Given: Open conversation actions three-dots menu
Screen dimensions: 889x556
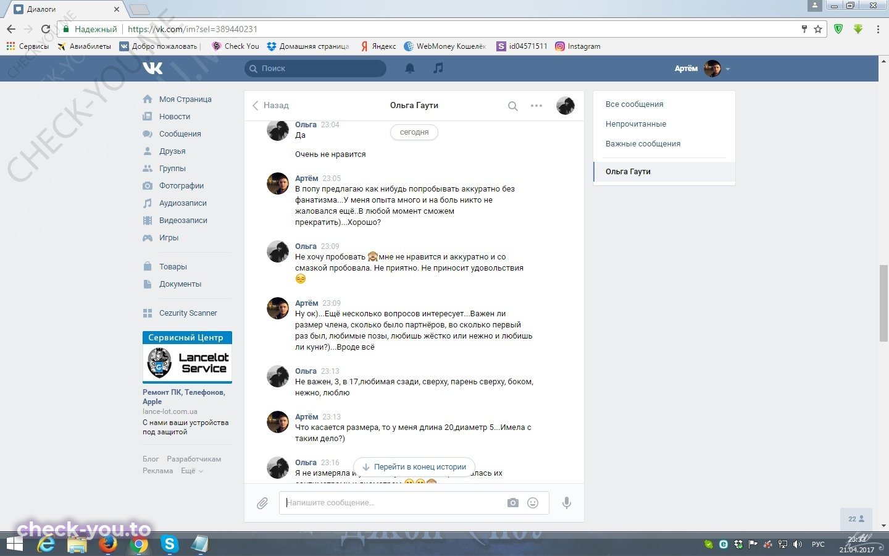Looking at the screenshot, I should click(x=536, y=106).
